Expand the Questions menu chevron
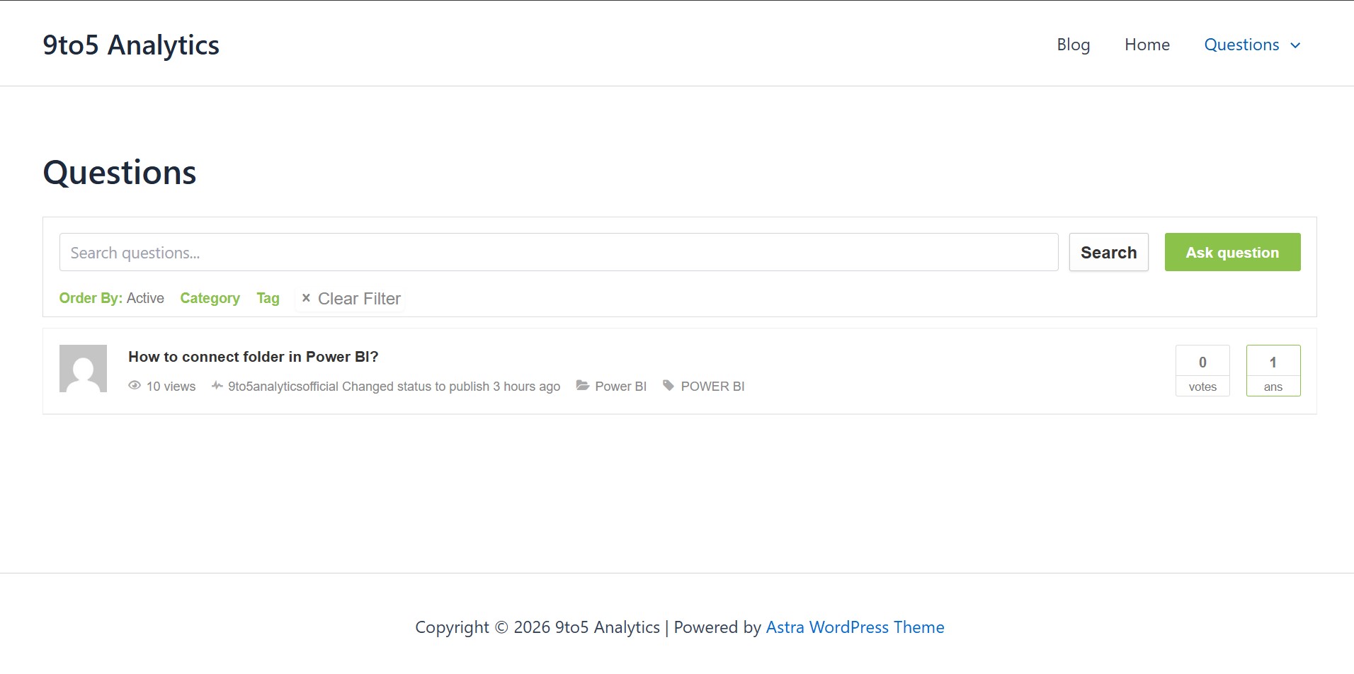This screenshot has height=674, width=1354. pos(1295,45)
